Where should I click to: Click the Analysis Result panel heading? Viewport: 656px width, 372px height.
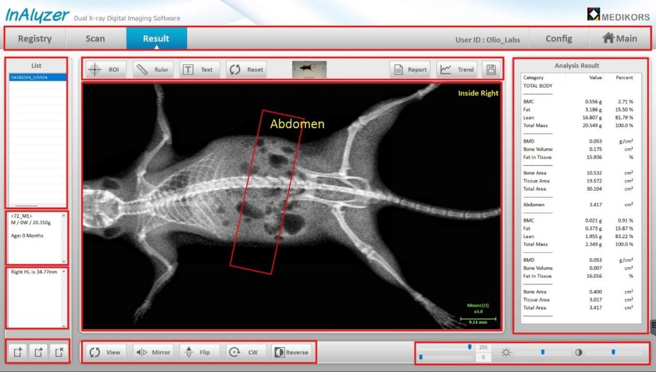coord(577,65)
